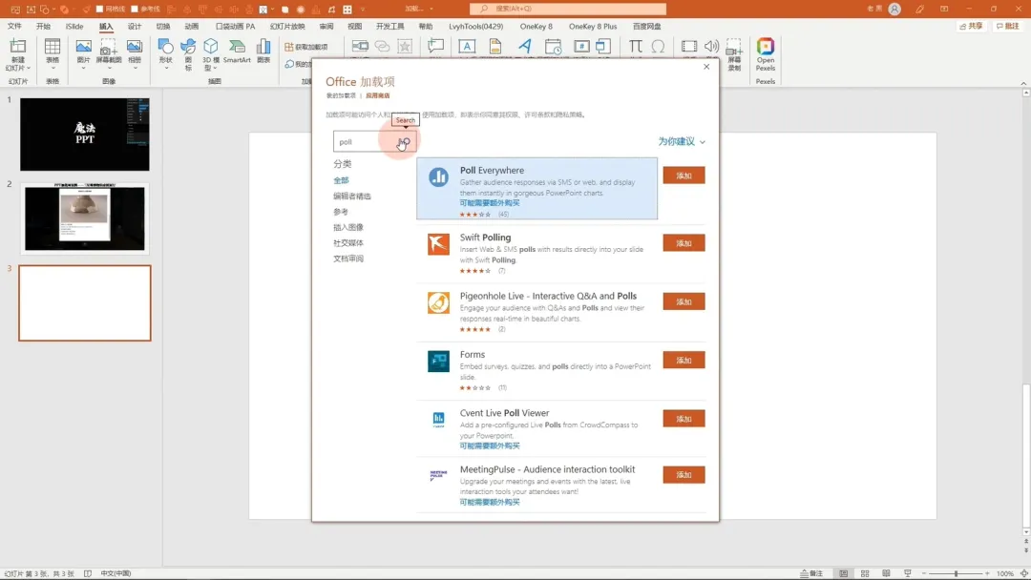This screenshot has height=580, width=1031.
Task: Open the 幻灯片放映 slideshow tab
Action: coord(287,27)
